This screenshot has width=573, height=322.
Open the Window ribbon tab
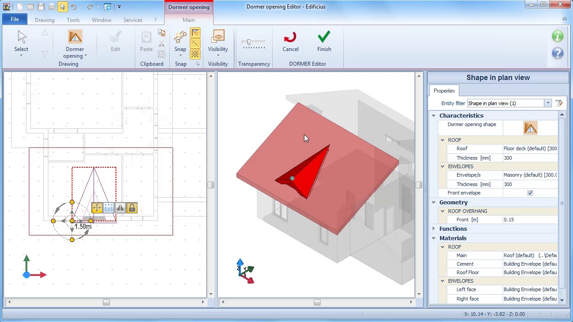click(102, 20)
